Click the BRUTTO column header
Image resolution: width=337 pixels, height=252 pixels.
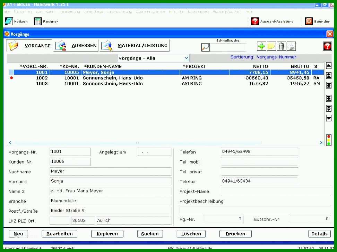coord(300,66)
